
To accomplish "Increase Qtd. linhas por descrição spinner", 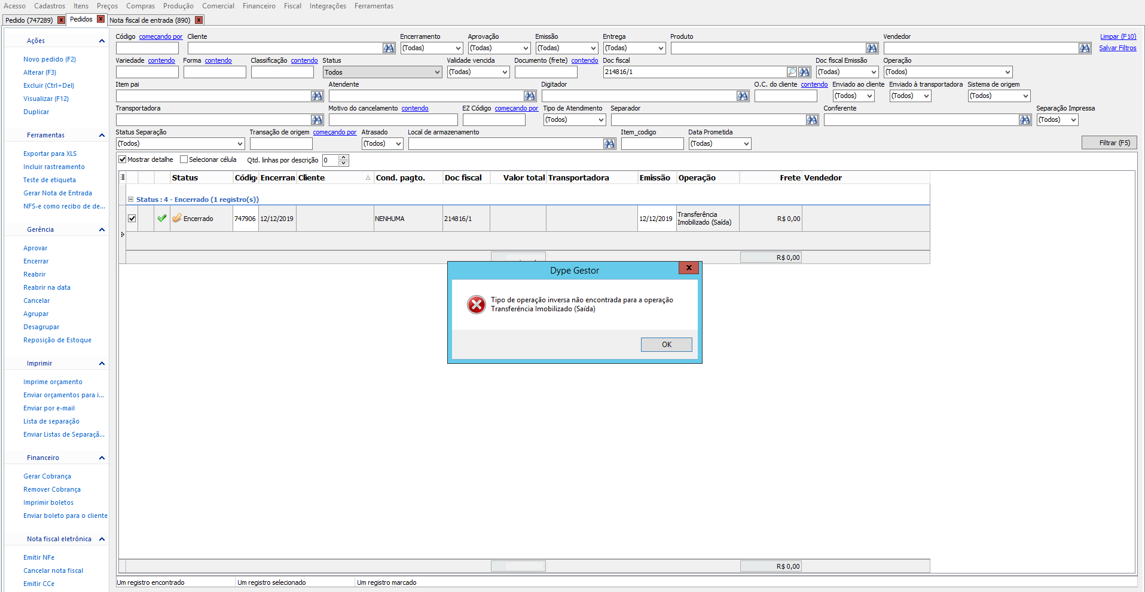I will pyautogui.click(x=344, y=157).
